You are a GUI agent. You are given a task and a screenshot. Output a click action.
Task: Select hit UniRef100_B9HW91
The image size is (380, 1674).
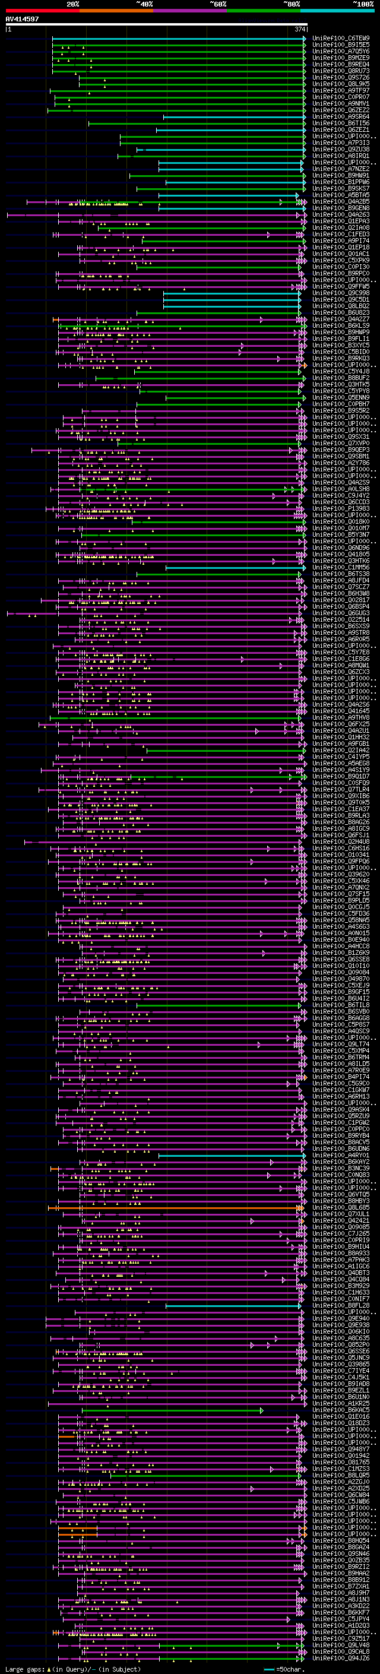point(341,175)
